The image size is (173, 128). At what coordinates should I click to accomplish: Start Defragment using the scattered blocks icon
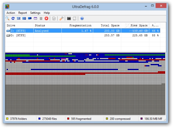[x=19, y=18]
